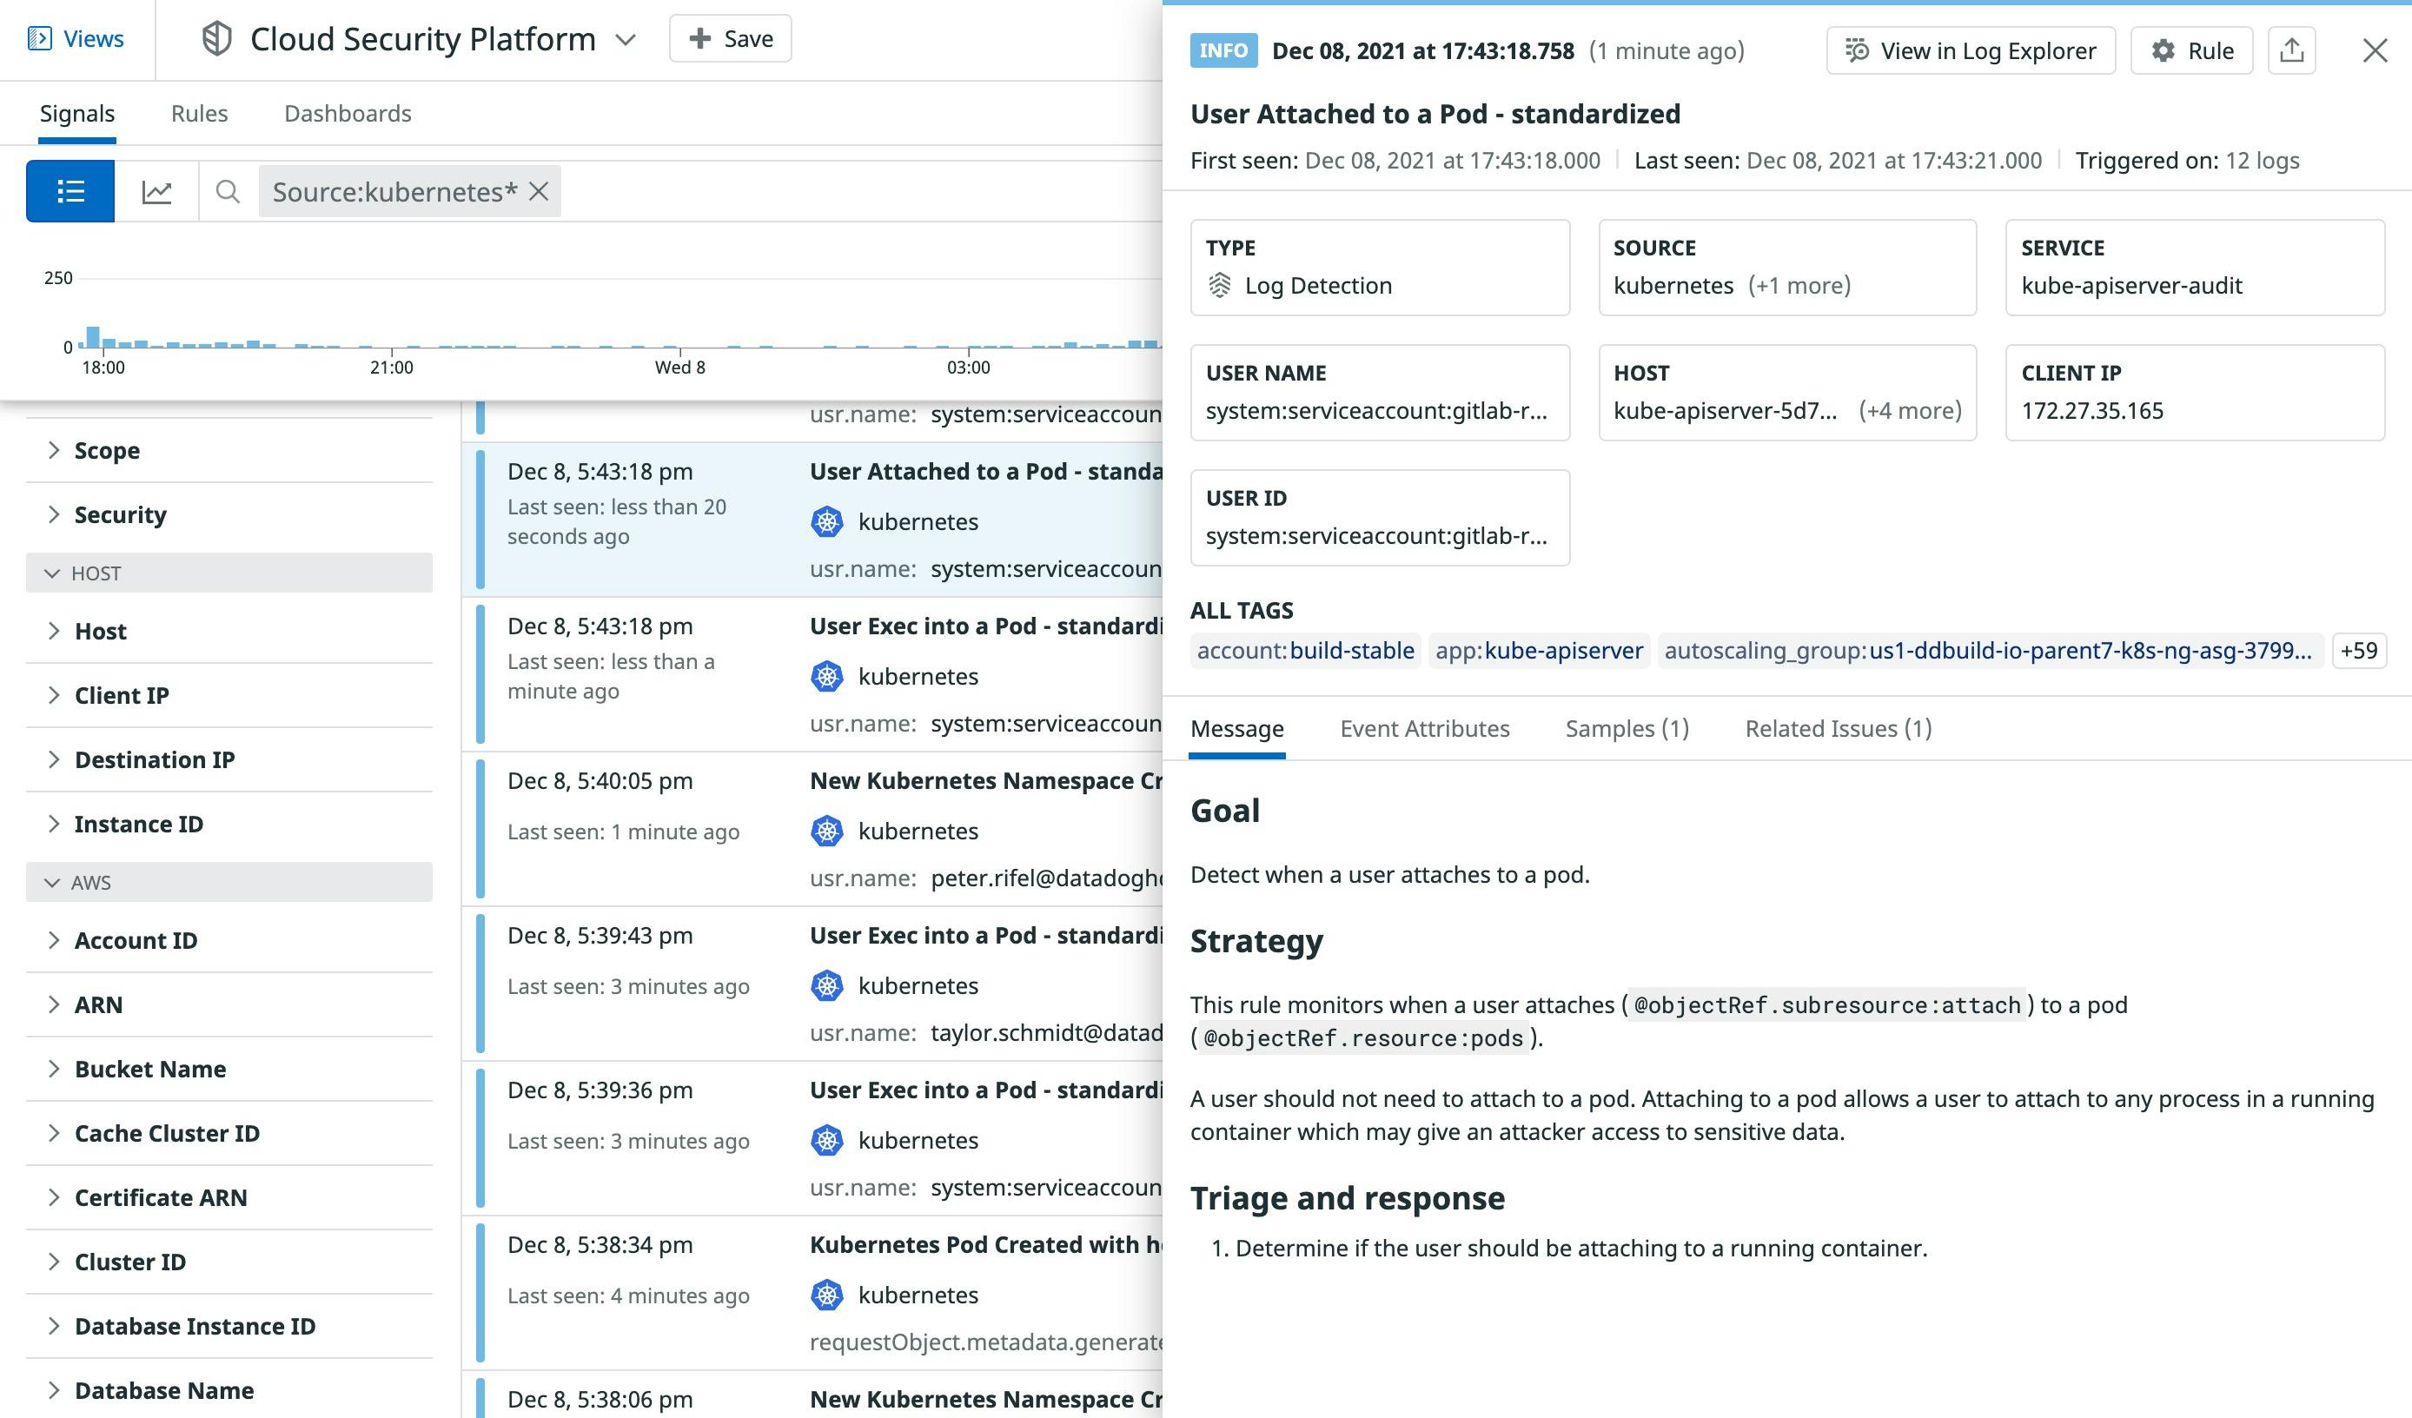Click the CLIENT IP 172.27.35.165 card
2412x1418 pixels.
click(2195, 393)
